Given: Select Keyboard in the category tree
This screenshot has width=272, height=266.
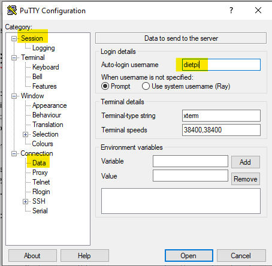Looking at the screenshot, I should 46,67.
